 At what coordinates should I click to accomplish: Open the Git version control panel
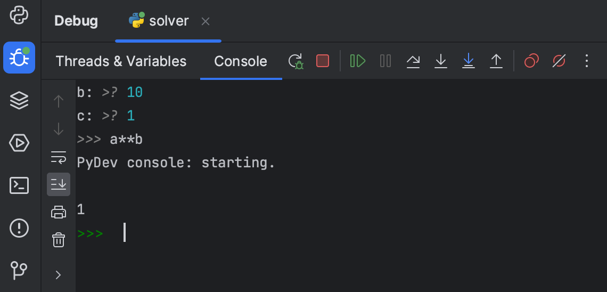point(19,270)
